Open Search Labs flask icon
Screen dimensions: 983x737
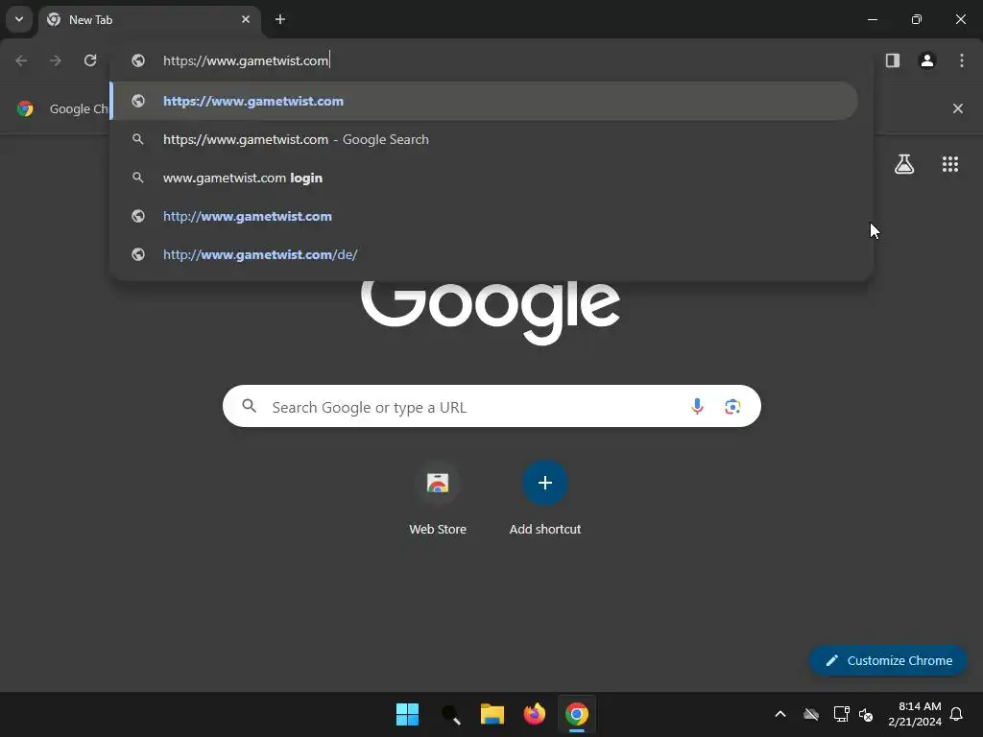pyautogui.click(x=904, y=164)
